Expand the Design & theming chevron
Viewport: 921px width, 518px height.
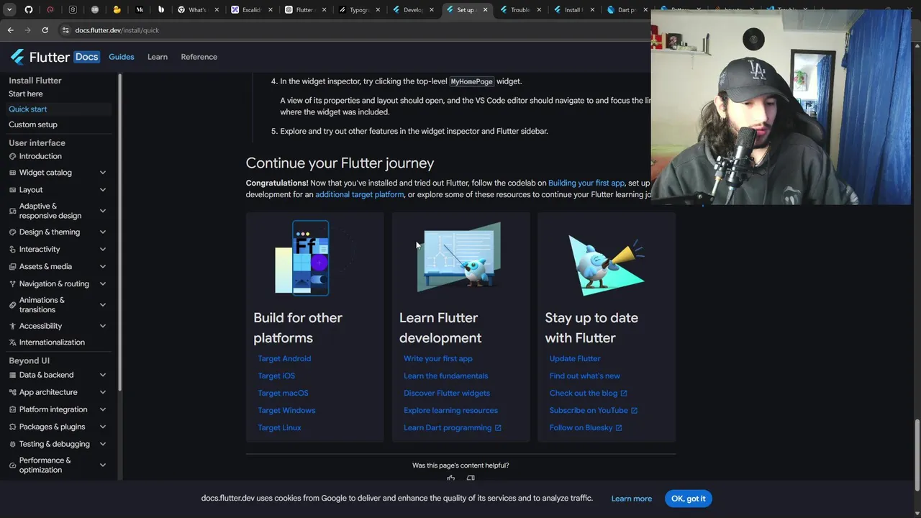103,232
